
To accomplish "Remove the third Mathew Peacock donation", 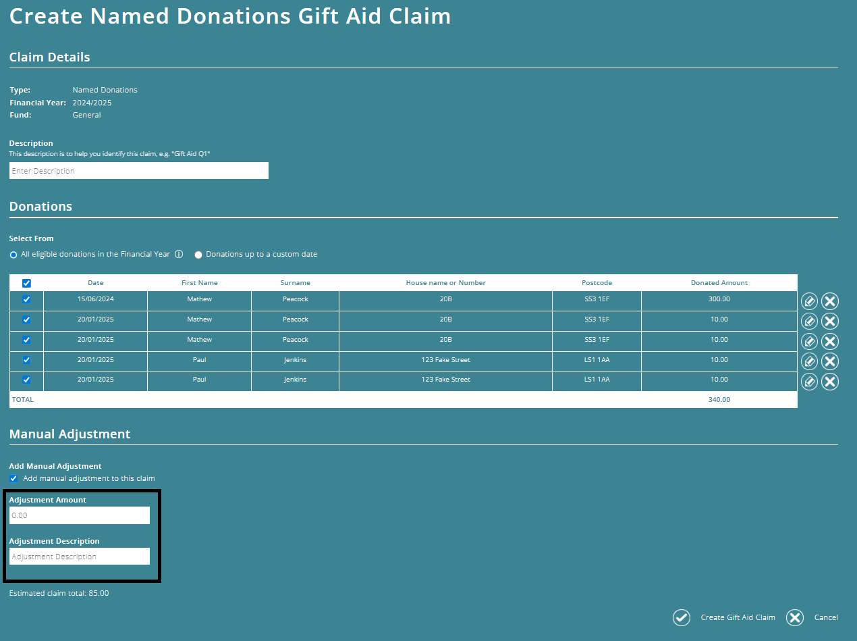I will tap(830, 341).
